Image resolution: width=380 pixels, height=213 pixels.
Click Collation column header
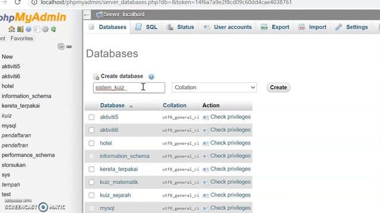pyautogui.click(x=175, y=105)
